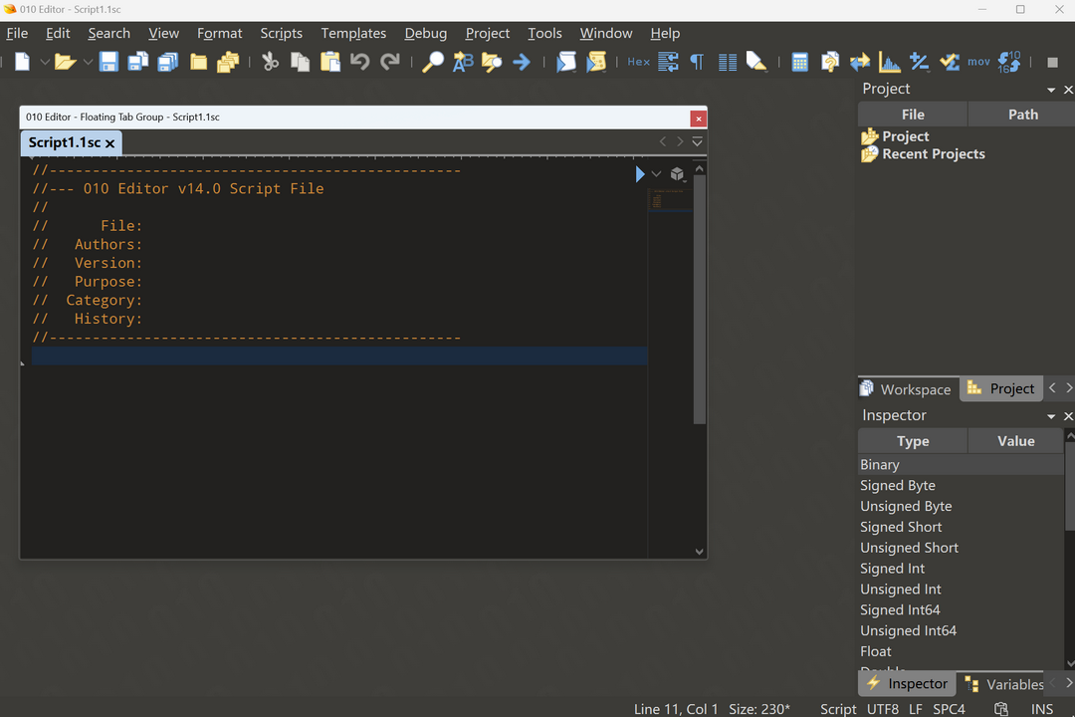1075x717 pixels.
Task: Click the Histogram tool icon
Action: 889,62
